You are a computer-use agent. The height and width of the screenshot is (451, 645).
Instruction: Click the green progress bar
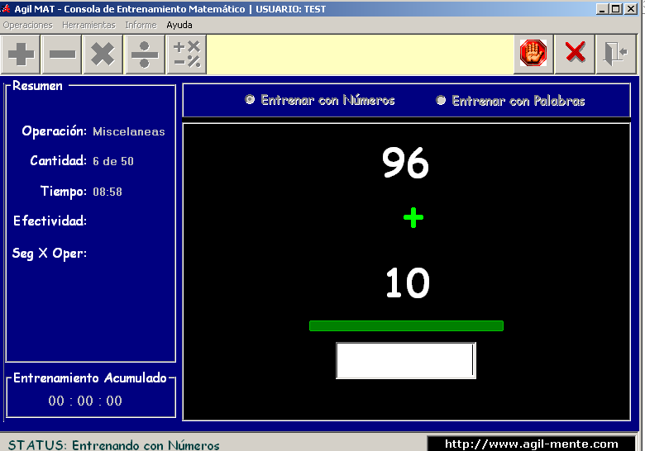click(406, 325)
